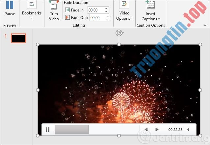This screenshot has height=145, width=210.
Task: Click the Fade In icon
Action: [x=67, y=10]
